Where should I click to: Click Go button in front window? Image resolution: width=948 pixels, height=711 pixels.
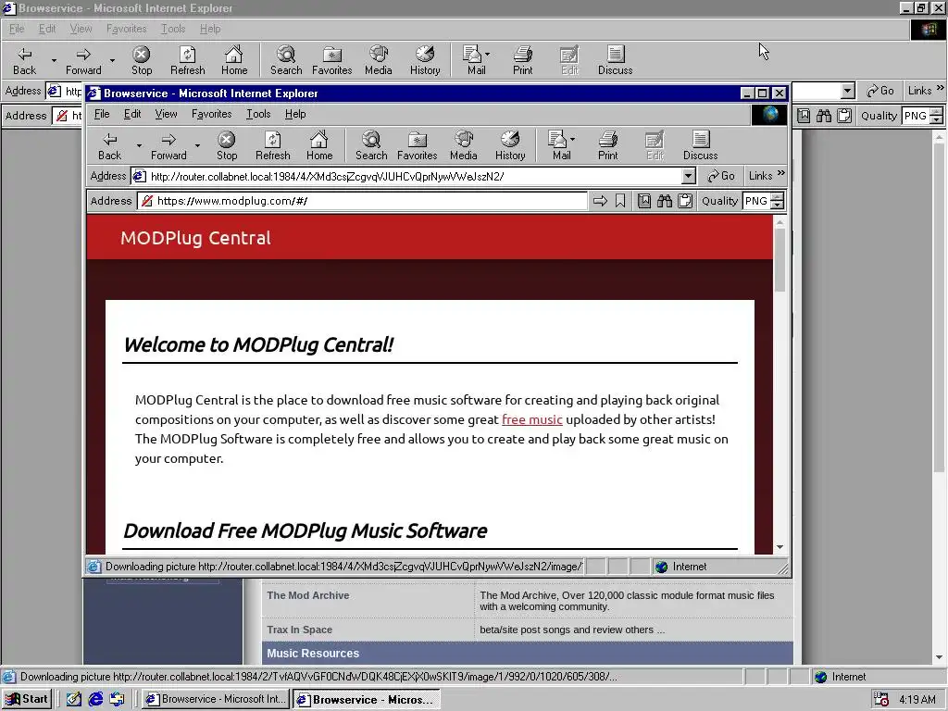coord(720,176)
